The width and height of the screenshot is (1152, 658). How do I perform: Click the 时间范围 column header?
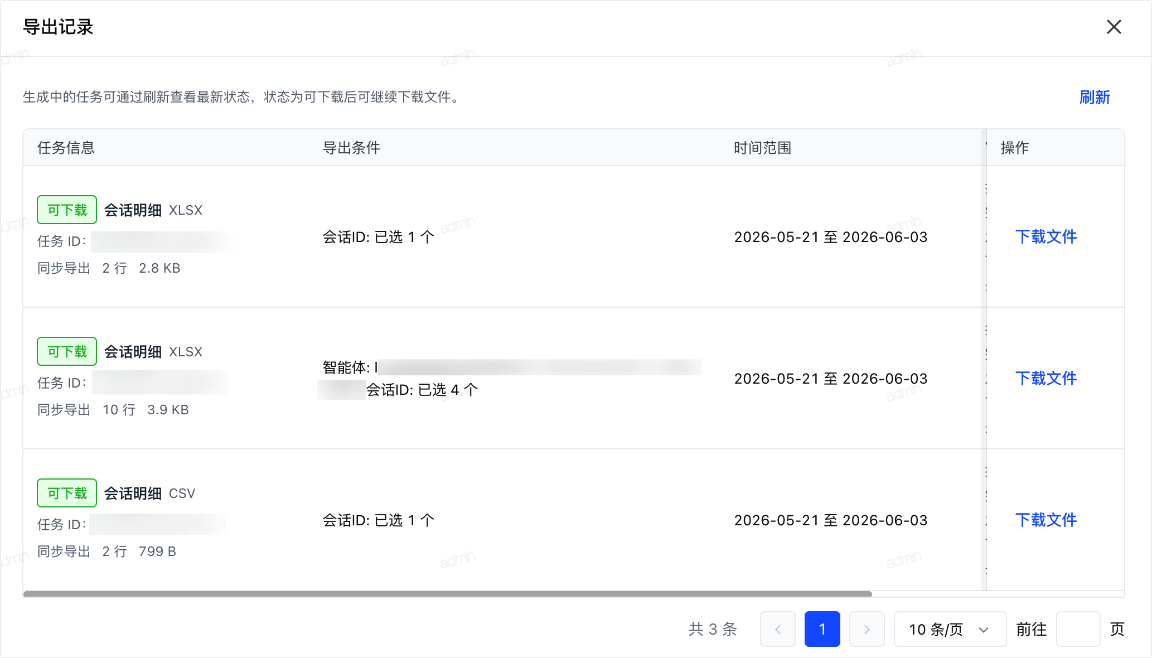click(x=762, y=148)
